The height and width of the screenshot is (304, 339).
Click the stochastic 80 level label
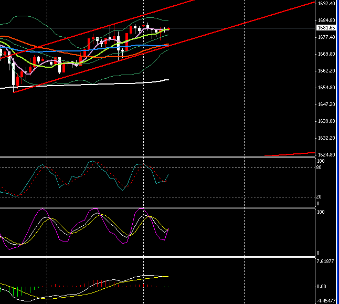[x=319, y=167]
